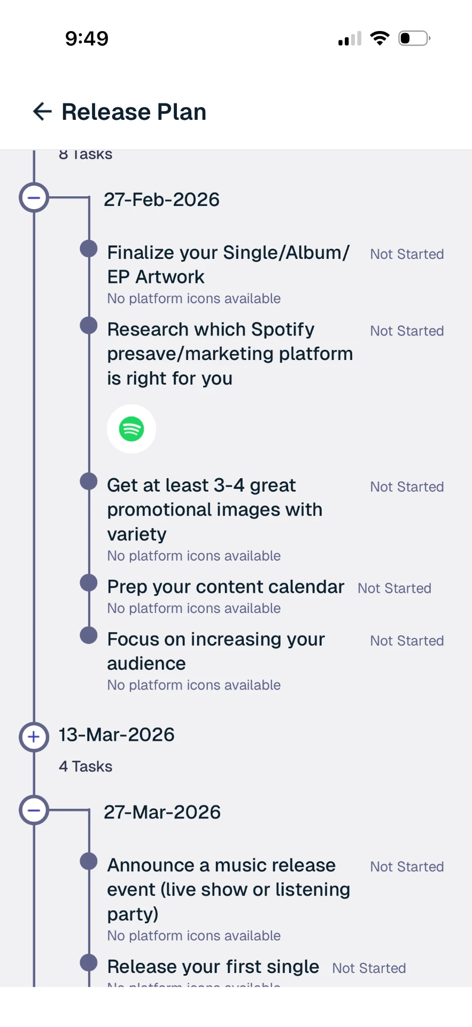
Task: Change Not Started status for Artwork task
Action: coord(407,254)
